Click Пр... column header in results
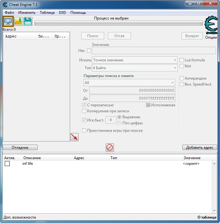This screenshot has width=220, height=223. (61, 36)
